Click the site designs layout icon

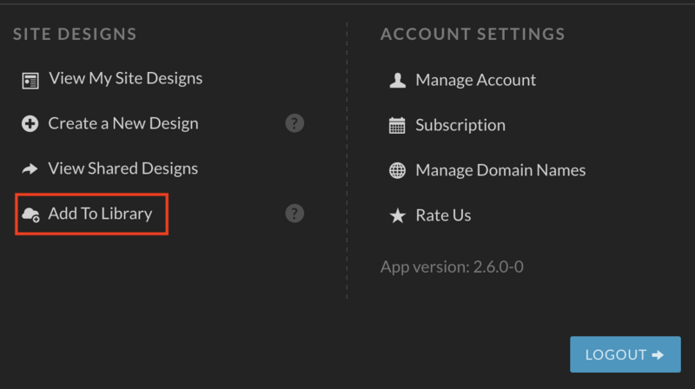click(x=30, y=81)
